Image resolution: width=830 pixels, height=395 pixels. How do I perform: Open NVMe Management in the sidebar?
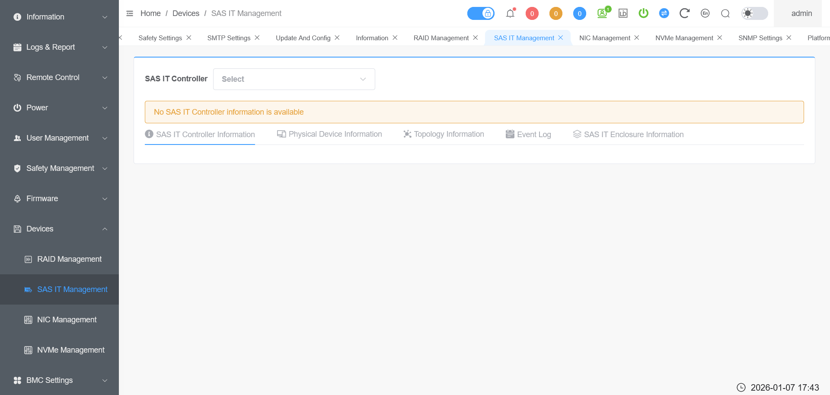click(x=70, y=350)
